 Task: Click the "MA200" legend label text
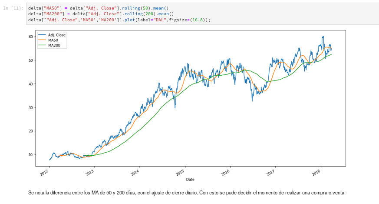point(54,45)
